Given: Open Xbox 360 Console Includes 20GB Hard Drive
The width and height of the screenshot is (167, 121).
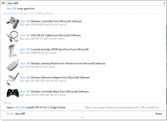Looking at the screenshot, I should click(x=54, y=49).
